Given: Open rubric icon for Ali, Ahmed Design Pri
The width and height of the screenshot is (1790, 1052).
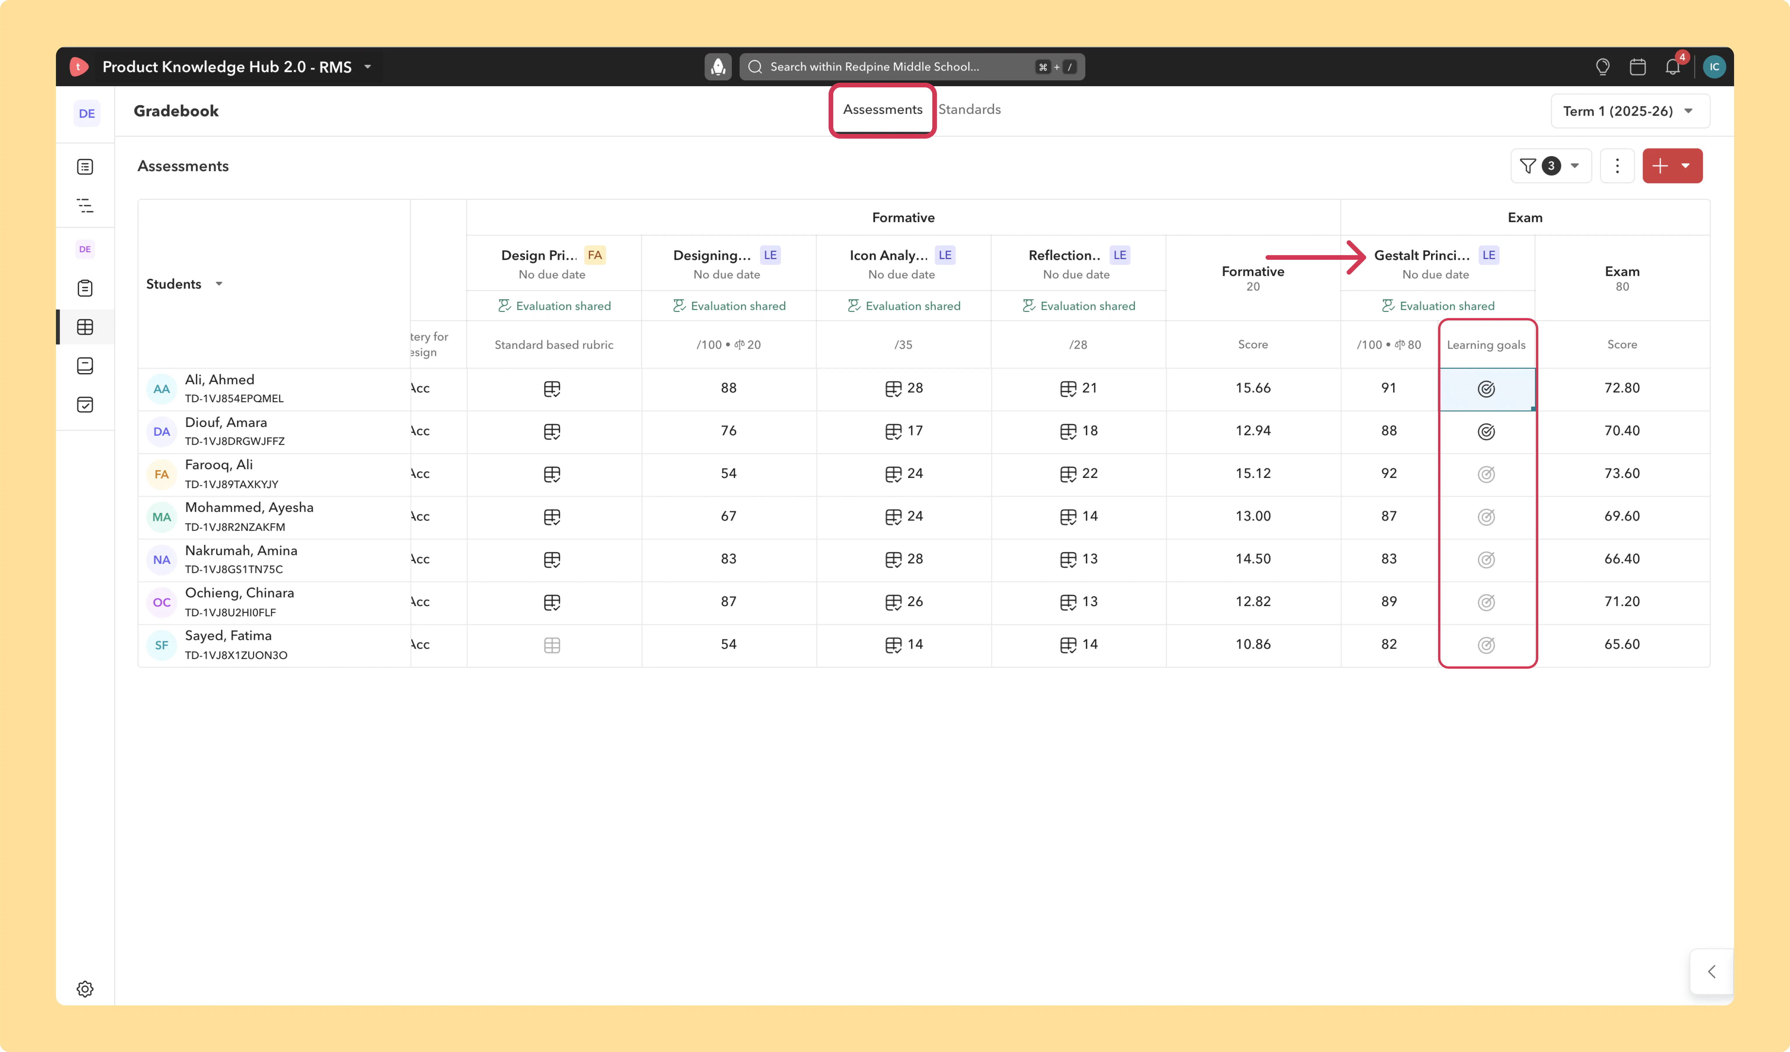Looking at the screenshot, I should coord(552,389).
